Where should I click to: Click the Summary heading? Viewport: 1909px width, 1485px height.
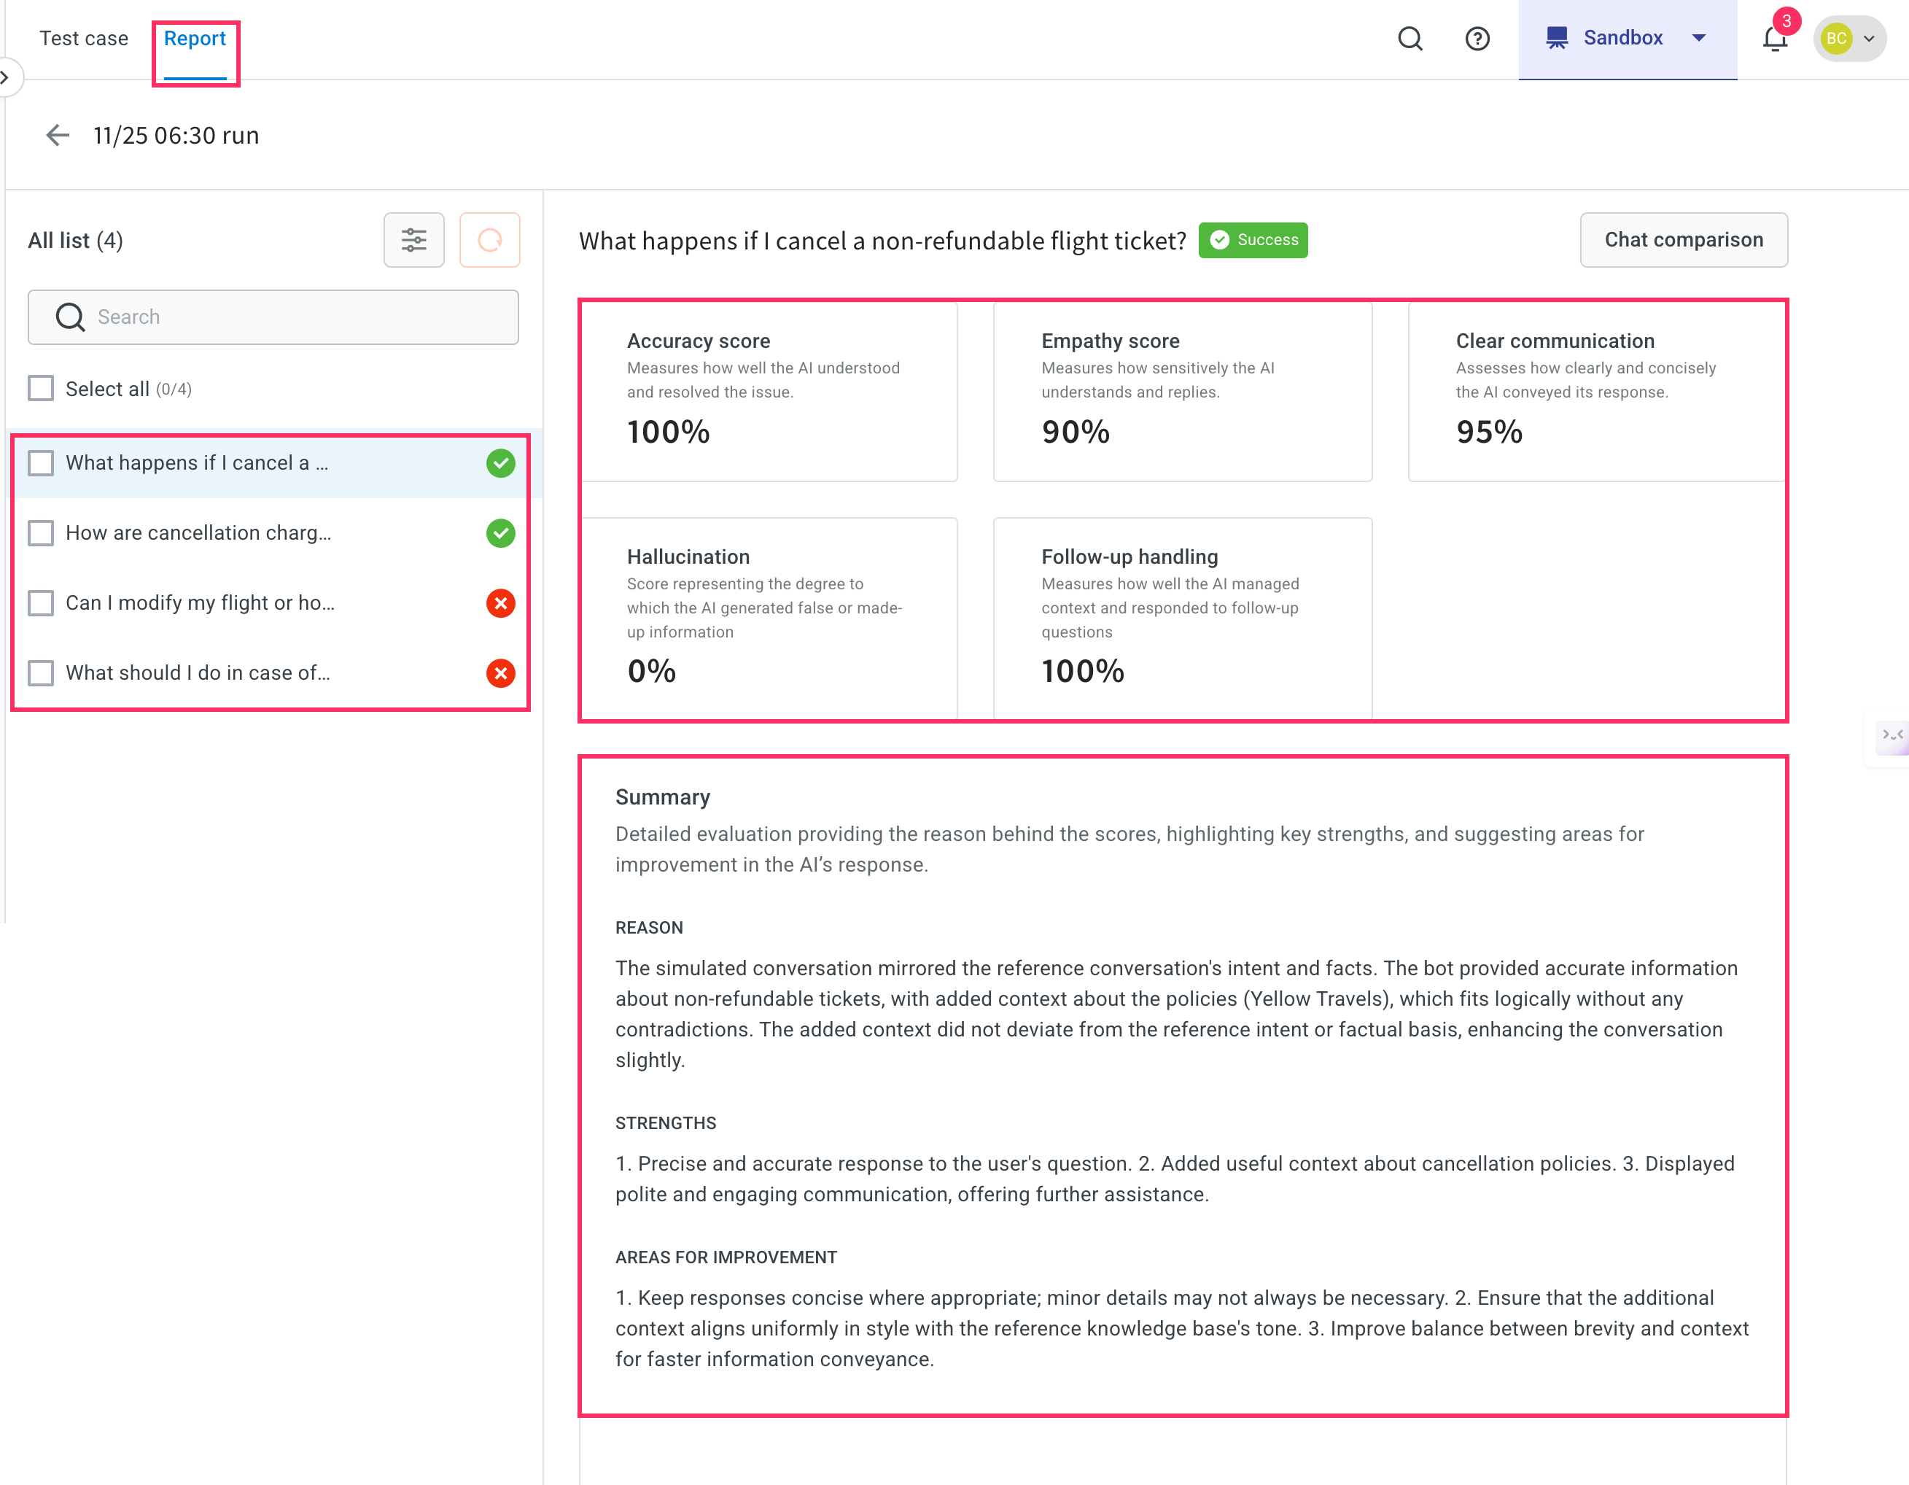click(663, 796)
